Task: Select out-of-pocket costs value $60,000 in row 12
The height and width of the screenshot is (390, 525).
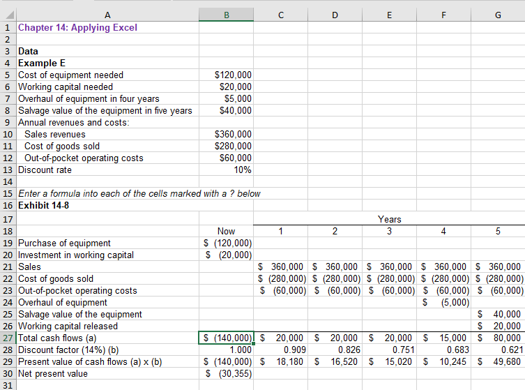Action: coord(227,158)
